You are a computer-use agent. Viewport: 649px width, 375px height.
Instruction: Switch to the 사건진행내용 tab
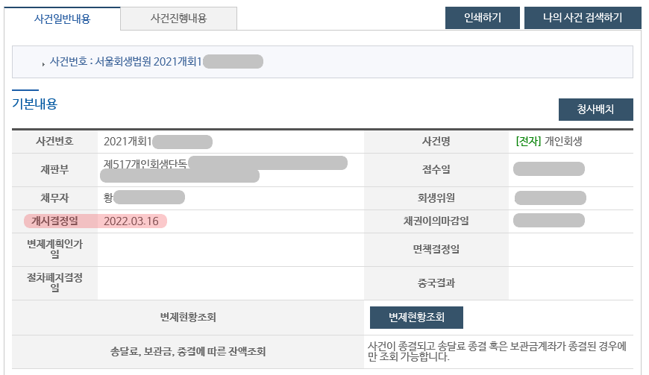pyautogui.click(x=178, y=19)
